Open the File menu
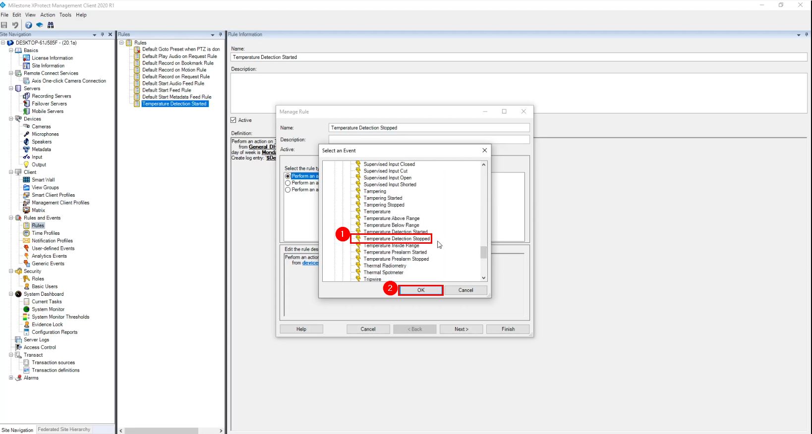812x434 pixels. pos(5,15)
